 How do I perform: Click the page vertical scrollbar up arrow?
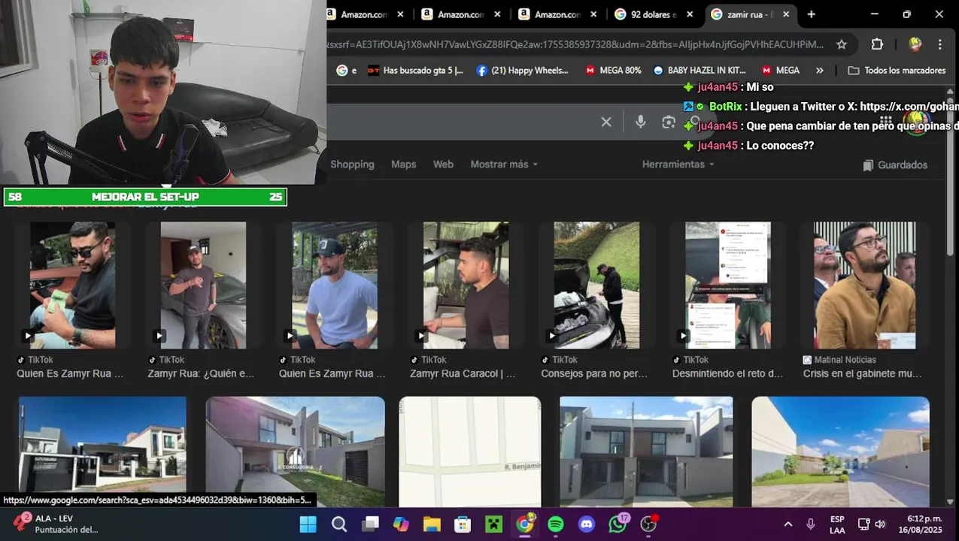tap(951, 93)
